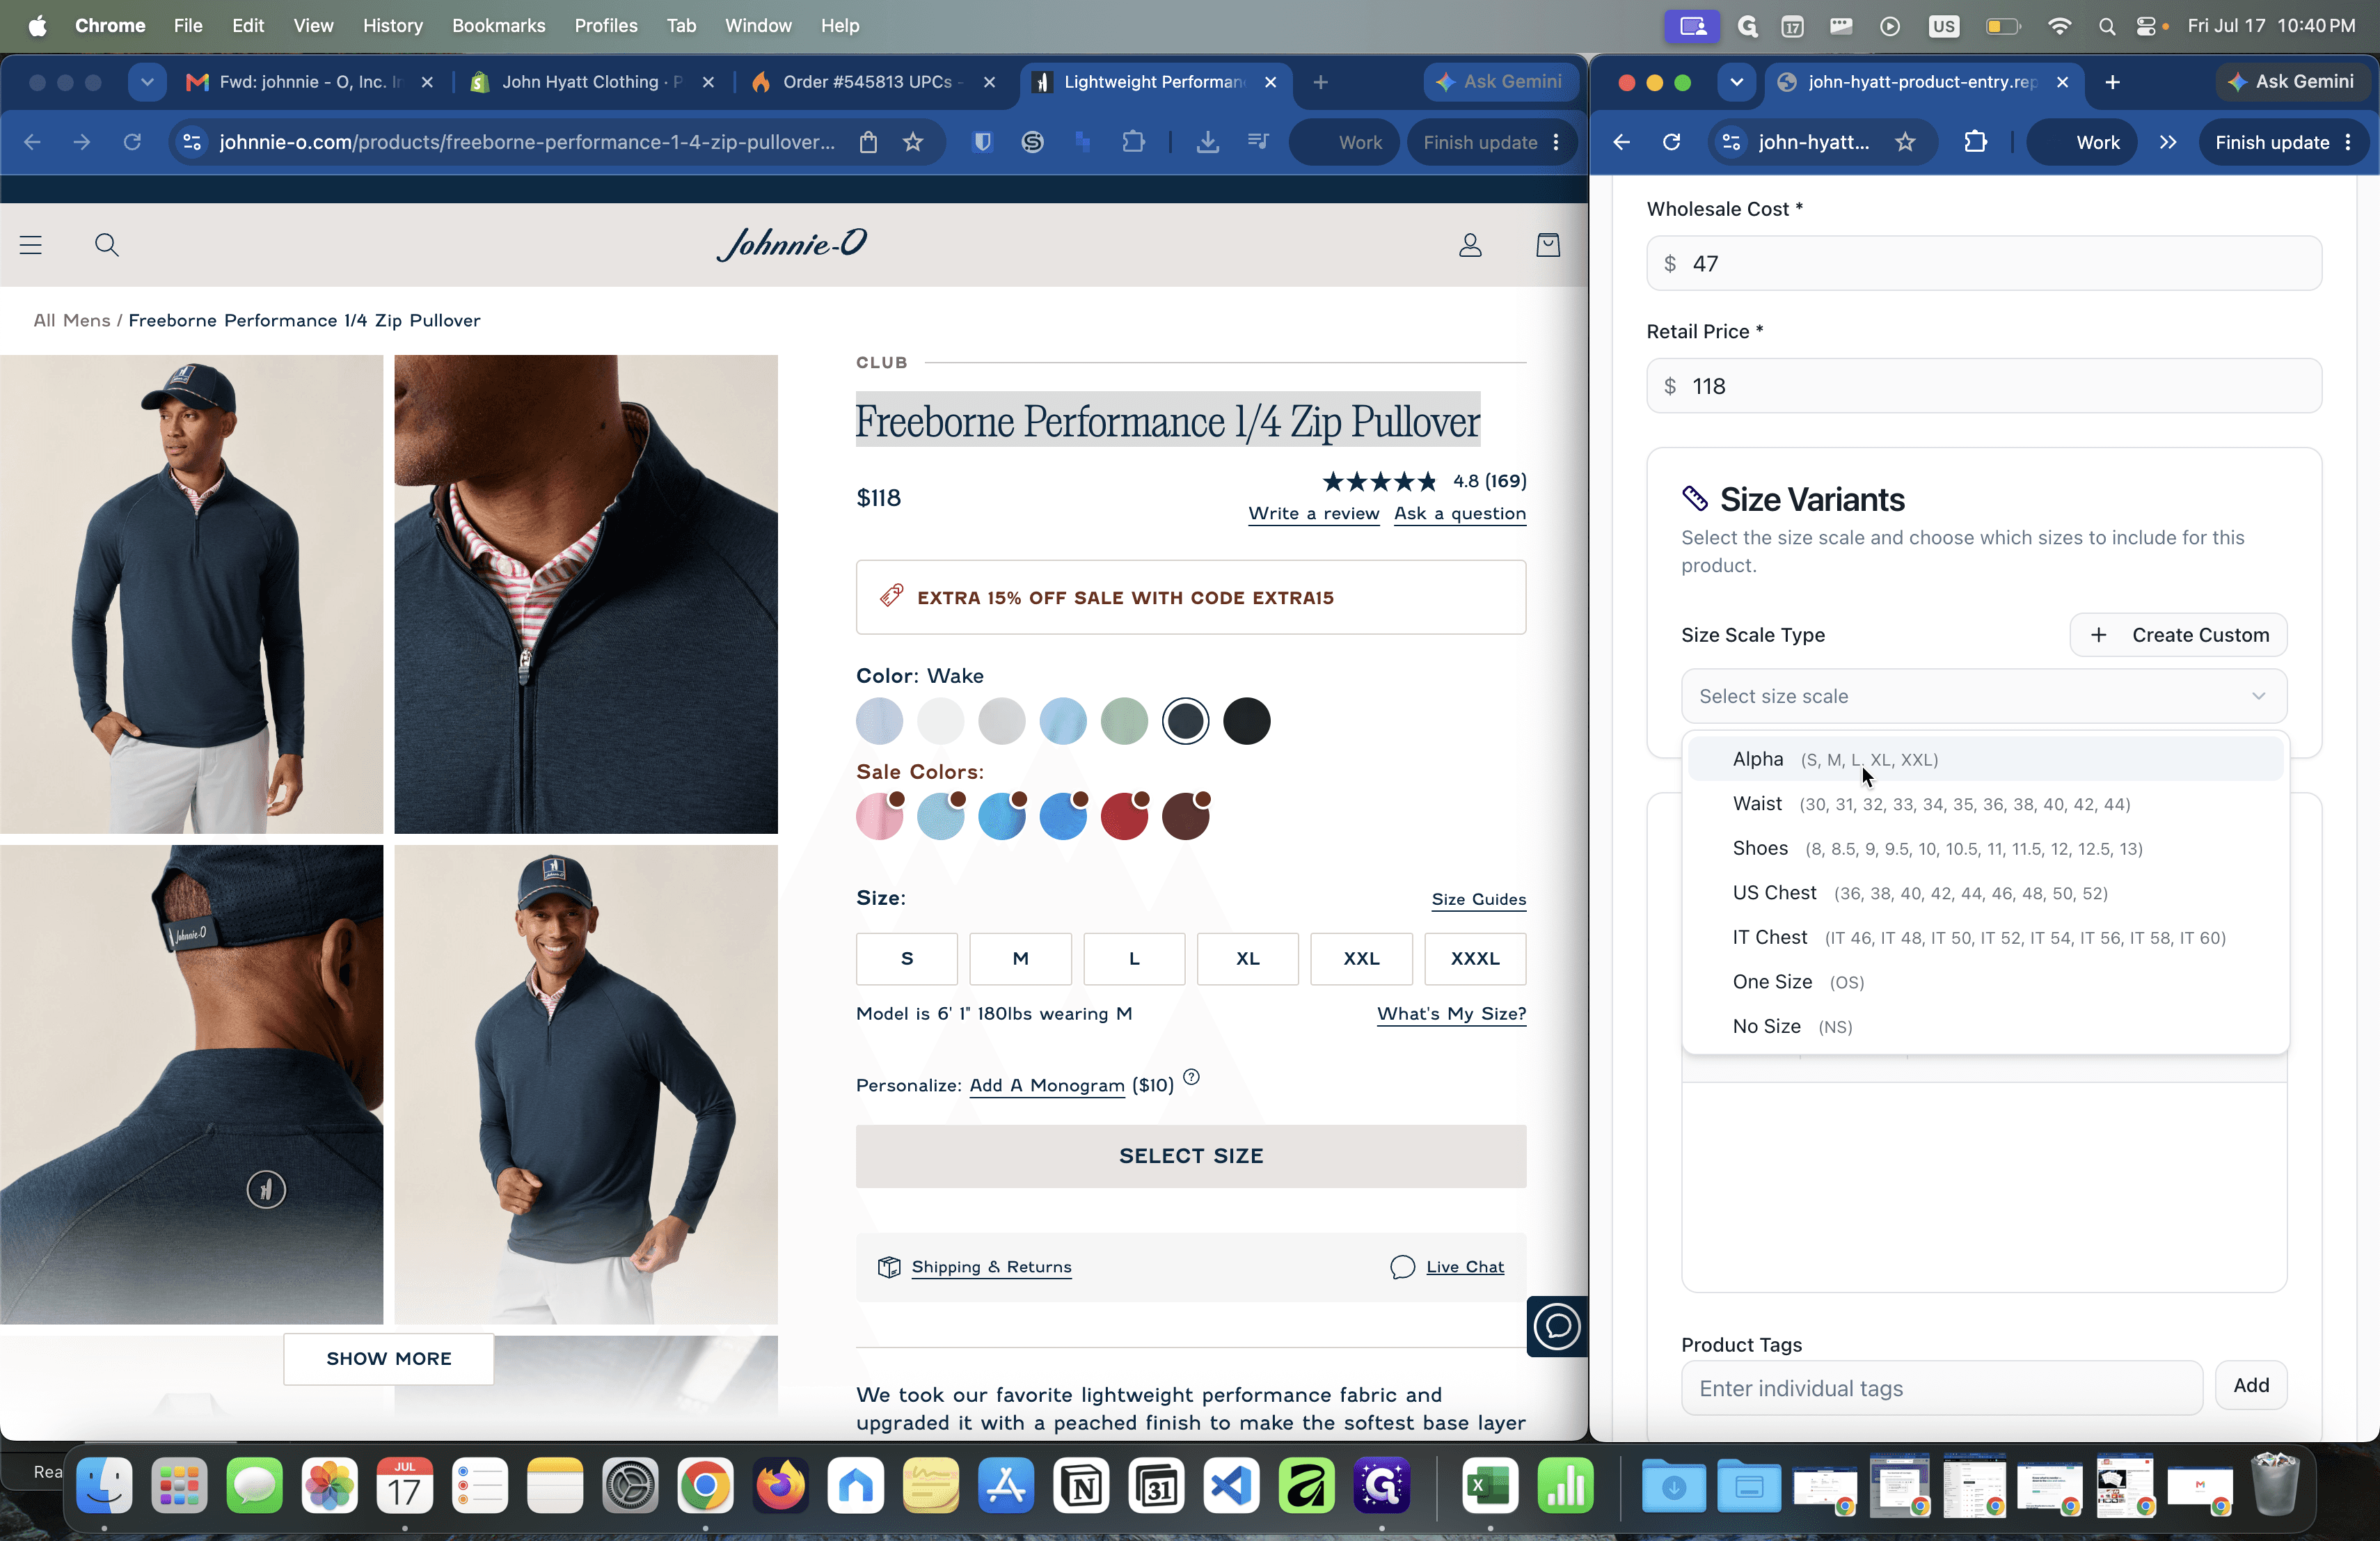Screen dimensions: 2380x1541
Task: Open Notion from the dock
Action: (1081, 1485)
